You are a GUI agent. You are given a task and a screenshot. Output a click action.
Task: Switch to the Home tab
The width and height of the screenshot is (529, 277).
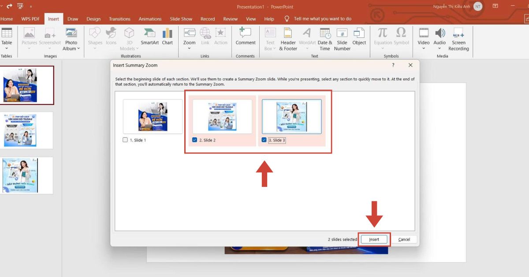point(7,19)
